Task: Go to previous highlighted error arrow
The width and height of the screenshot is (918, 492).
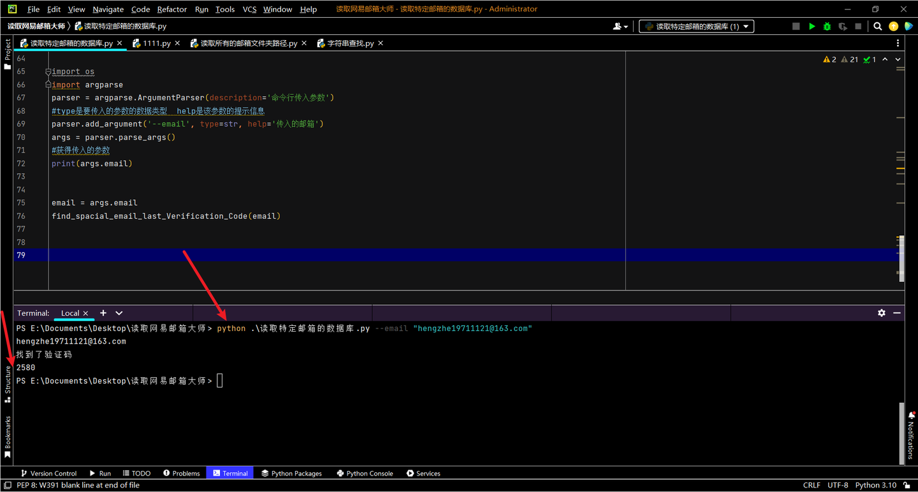Action: click(885, 59)
